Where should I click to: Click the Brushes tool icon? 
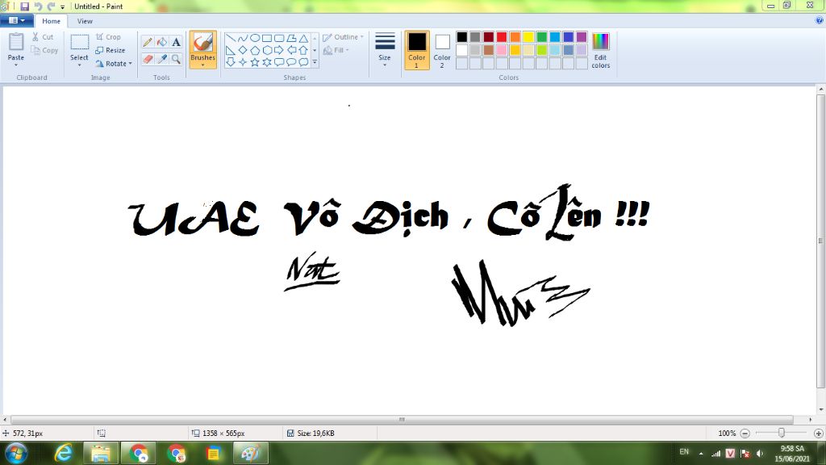coord(202,43)
